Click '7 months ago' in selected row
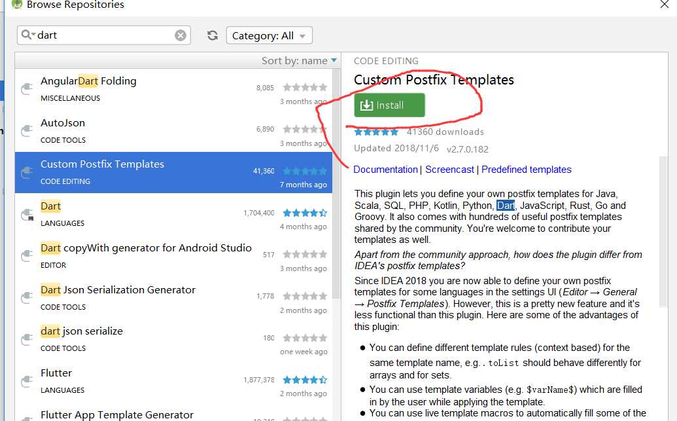677x421 pixels. point(303,185)
